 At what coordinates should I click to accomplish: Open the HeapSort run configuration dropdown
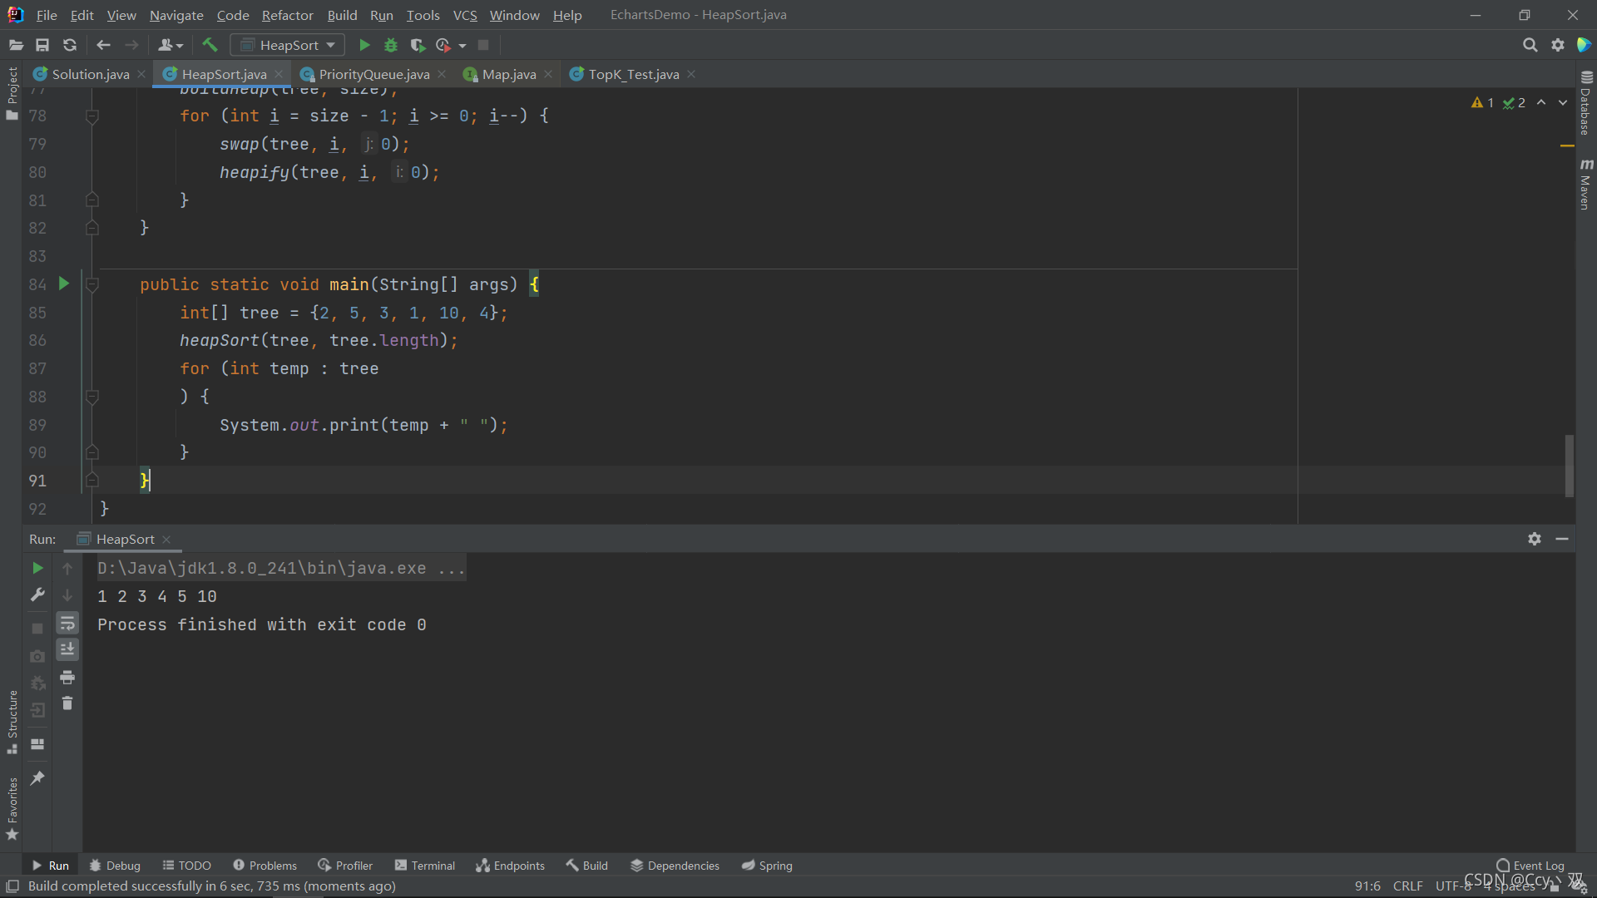(288, 45)
